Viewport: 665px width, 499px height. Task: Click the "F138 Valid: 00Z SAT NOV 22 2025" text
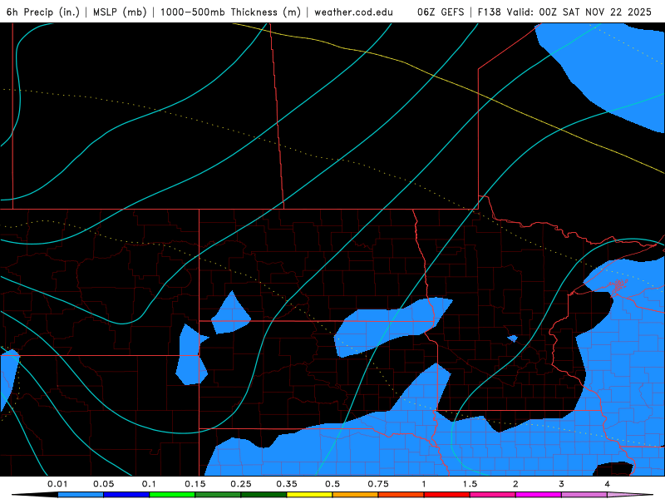[564, 12]
